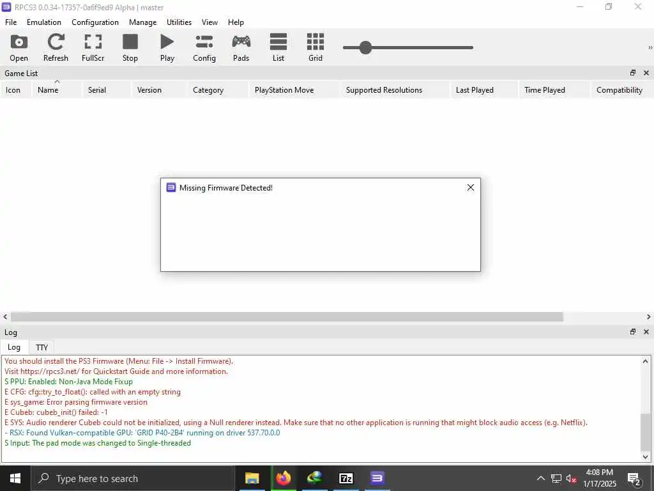Screen dimensions: 654x491
Task: Open the taskbar clock and date
Action: (599, 478)
